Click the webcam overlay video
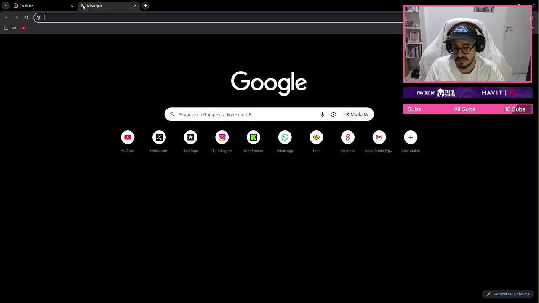 [x=467, y=44]
